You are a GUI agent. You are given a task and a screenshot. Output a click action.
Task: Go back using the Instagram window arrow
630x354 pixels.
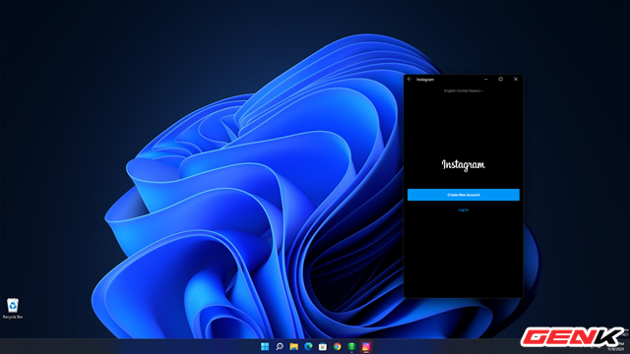point(409,79)
